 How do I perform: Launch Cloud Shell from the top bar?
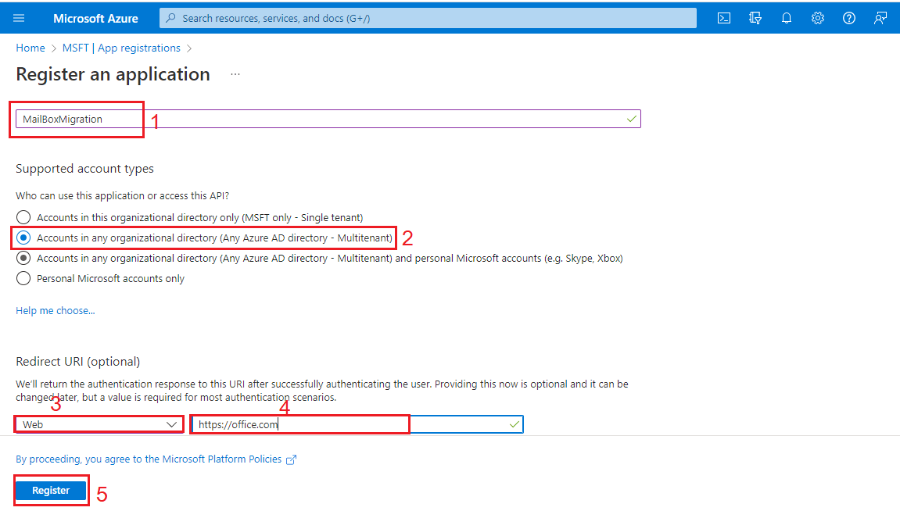(724, 18)
